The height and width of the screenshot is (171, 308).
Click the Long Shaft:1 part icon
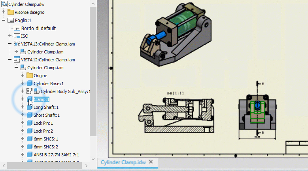click(30, 107)
